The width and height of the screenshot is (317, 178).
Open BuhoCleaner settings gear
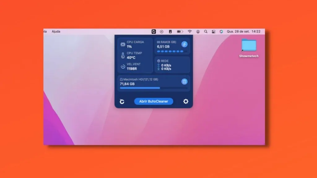pos(185,101)
